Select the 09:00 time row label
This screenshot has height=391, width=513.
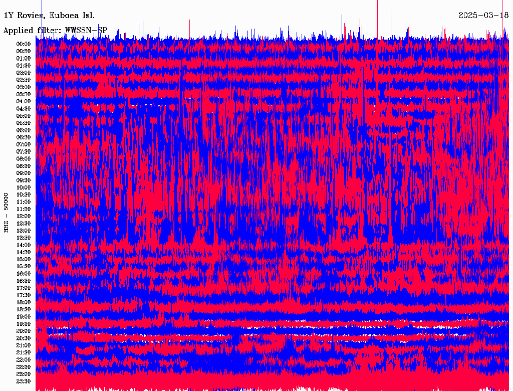tap(24, 173)
